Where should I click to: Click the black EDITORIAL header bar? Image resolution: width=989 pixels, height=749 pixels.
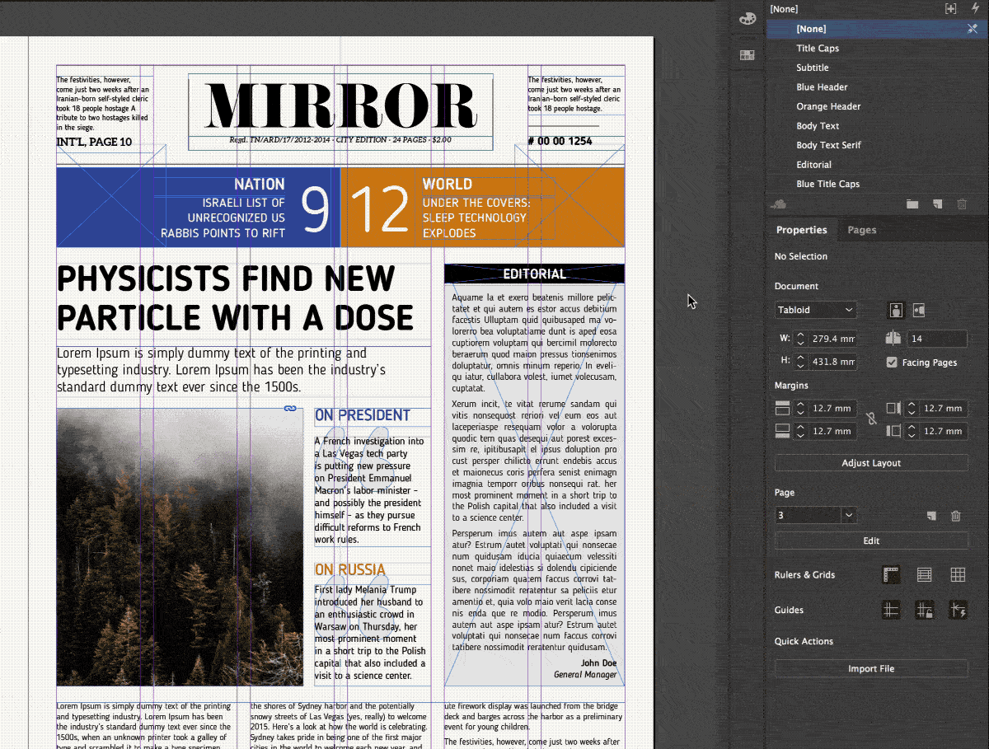click(534, 274)
